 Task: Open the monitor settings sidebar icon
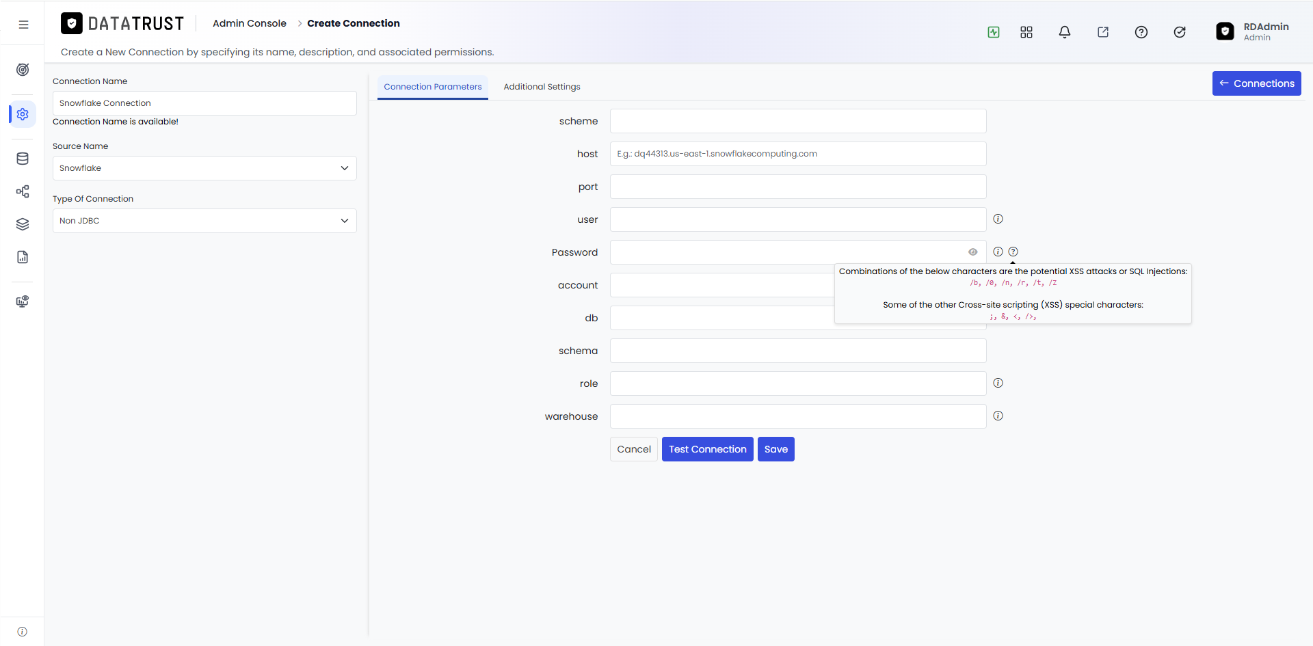[x=23, y=301]
